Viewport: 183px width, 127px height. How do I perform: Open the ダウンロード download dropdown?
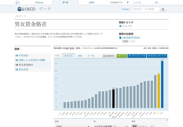point(137,56)
